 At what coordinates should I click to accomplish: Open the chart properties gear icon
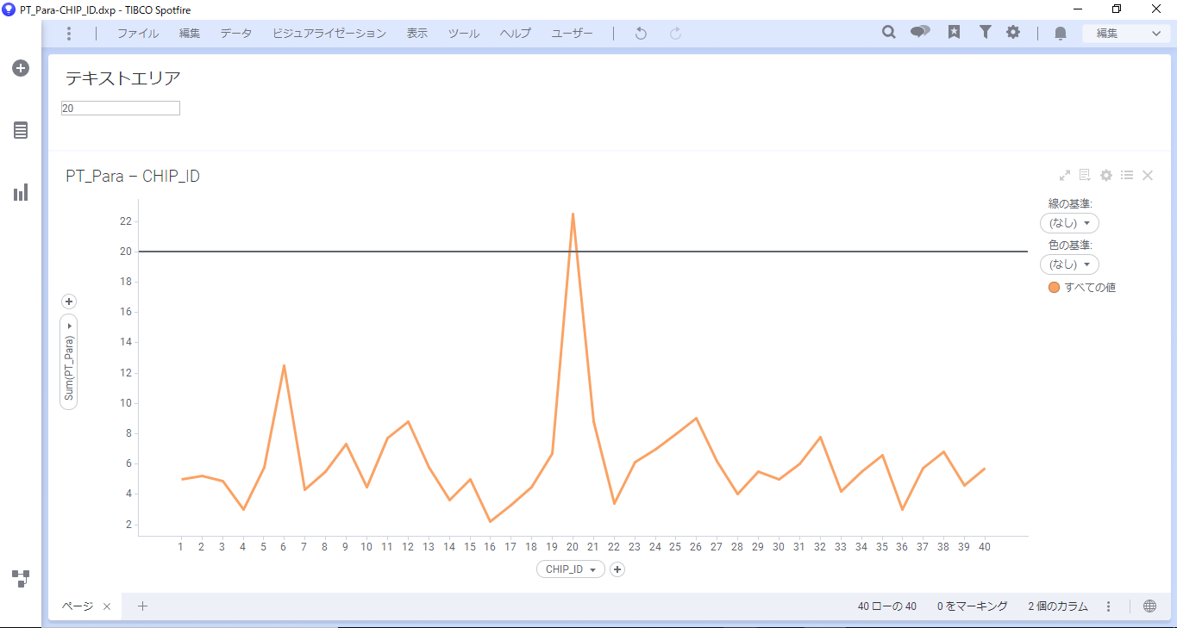pos(1106,175)
